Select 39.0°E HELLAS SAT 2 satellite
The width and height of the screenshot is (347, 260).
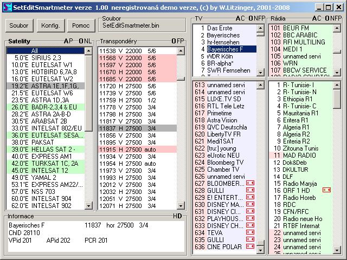(x=46, y=149)
